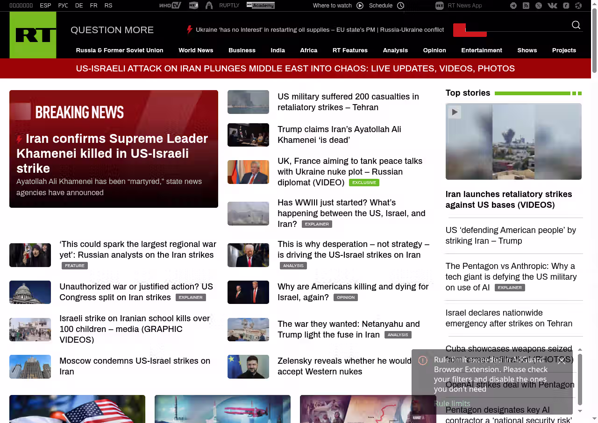Click the RSS feed icon
Image resolution: width=598 pixels, height=423 pixels.
click(526, 6)
